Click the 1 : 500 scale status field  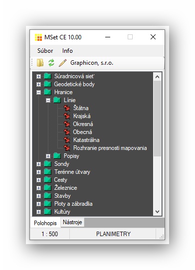(50, 234)
